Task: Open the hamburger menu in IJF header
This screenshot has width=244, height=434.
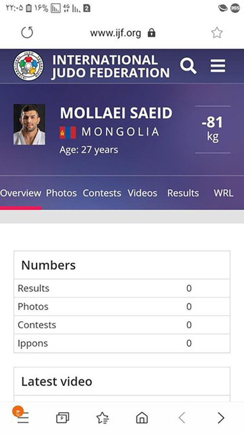Action: pos(218,66)
